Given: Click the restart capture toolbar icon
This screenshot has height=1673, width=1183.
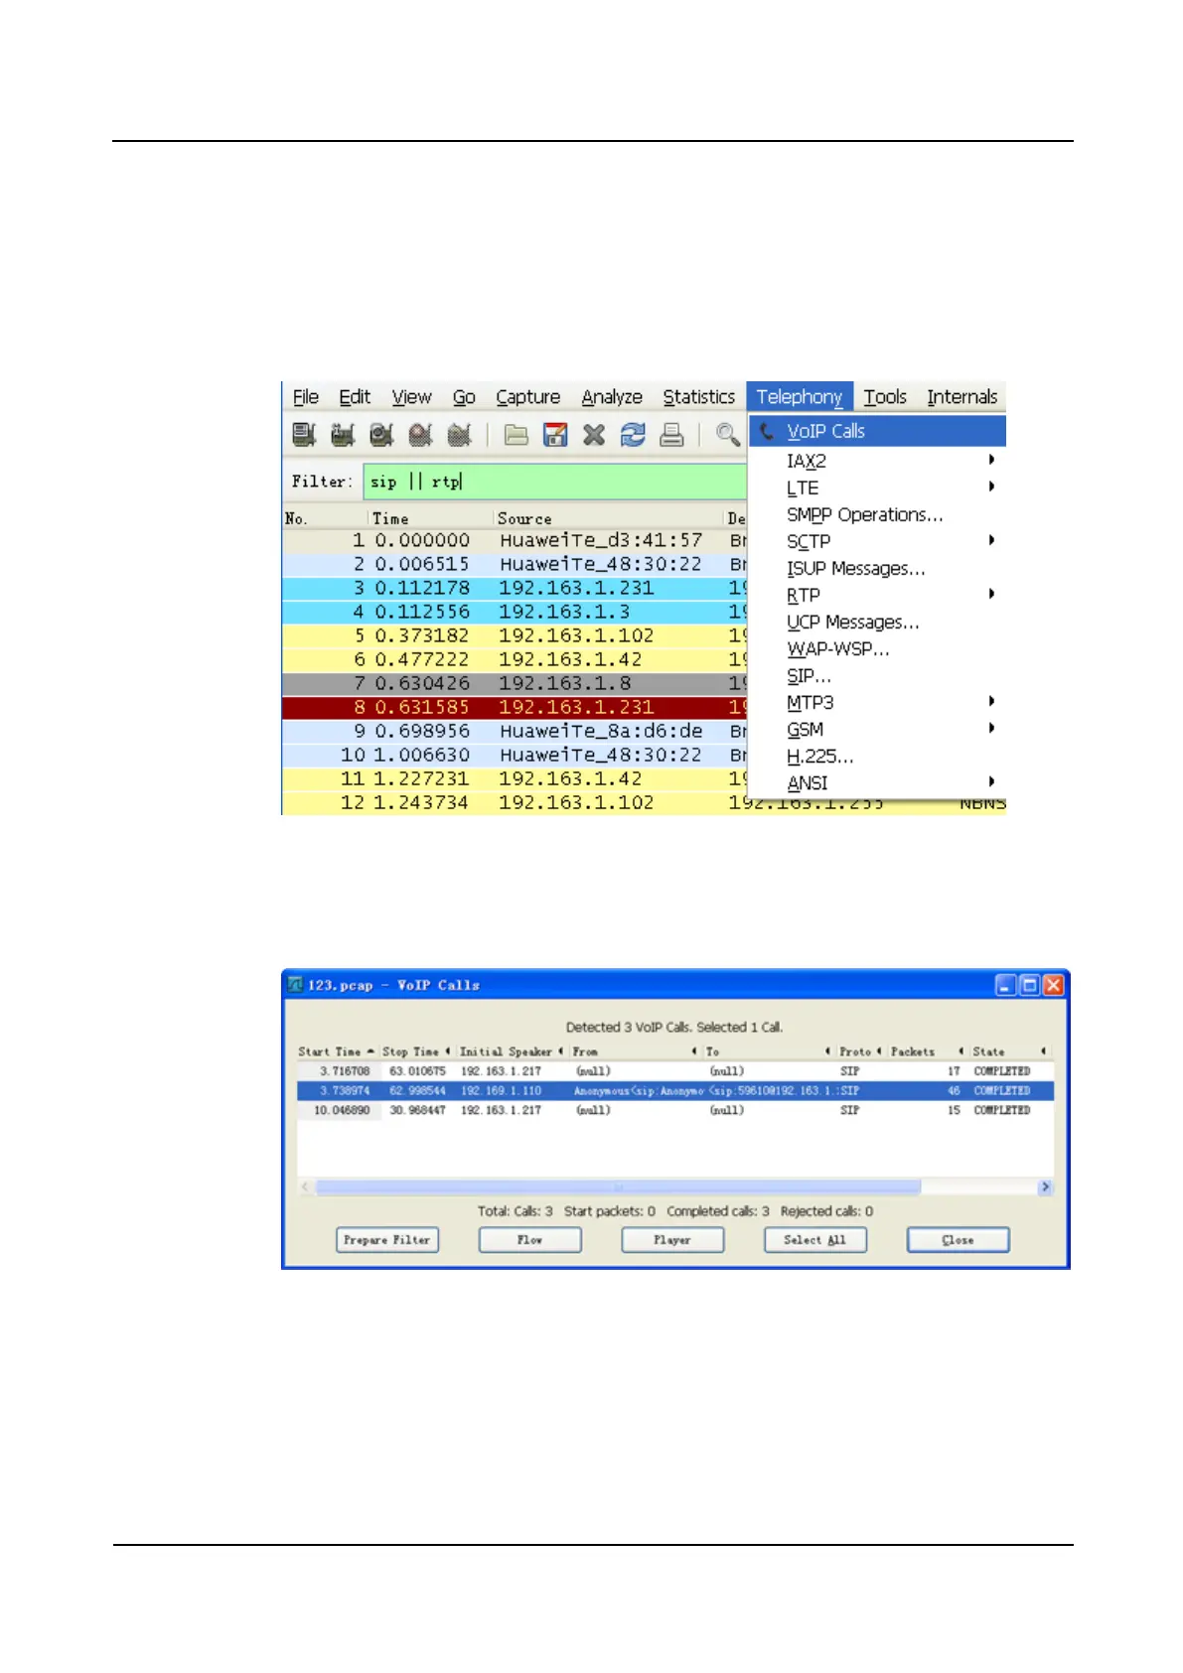Looking at the screenshot, I should pos(459,434).
